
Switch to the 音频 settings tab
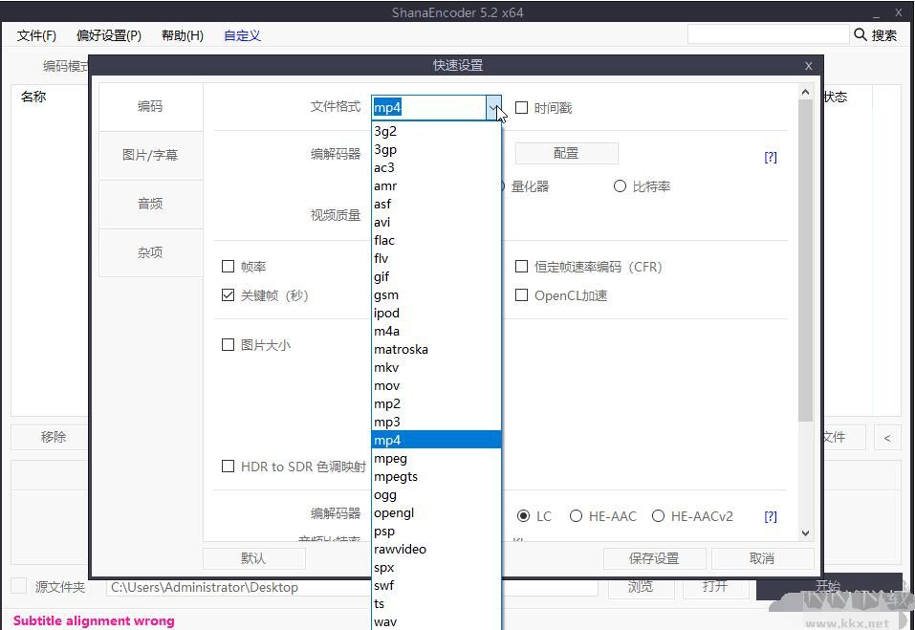point(150,204)
